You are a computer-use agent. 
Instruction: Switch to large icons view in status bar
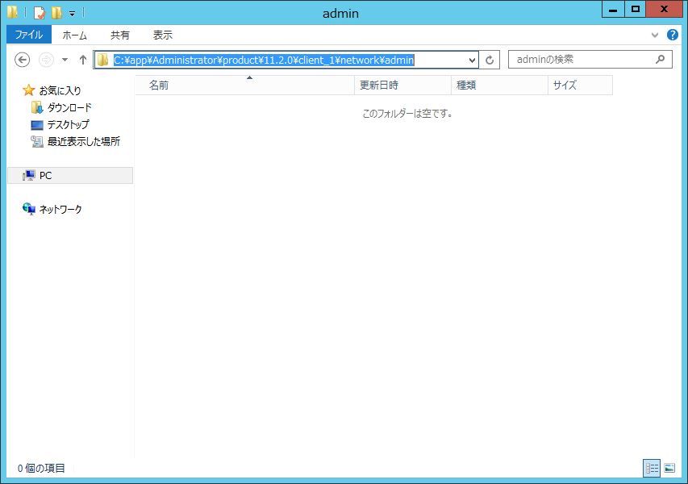[669, 468]
